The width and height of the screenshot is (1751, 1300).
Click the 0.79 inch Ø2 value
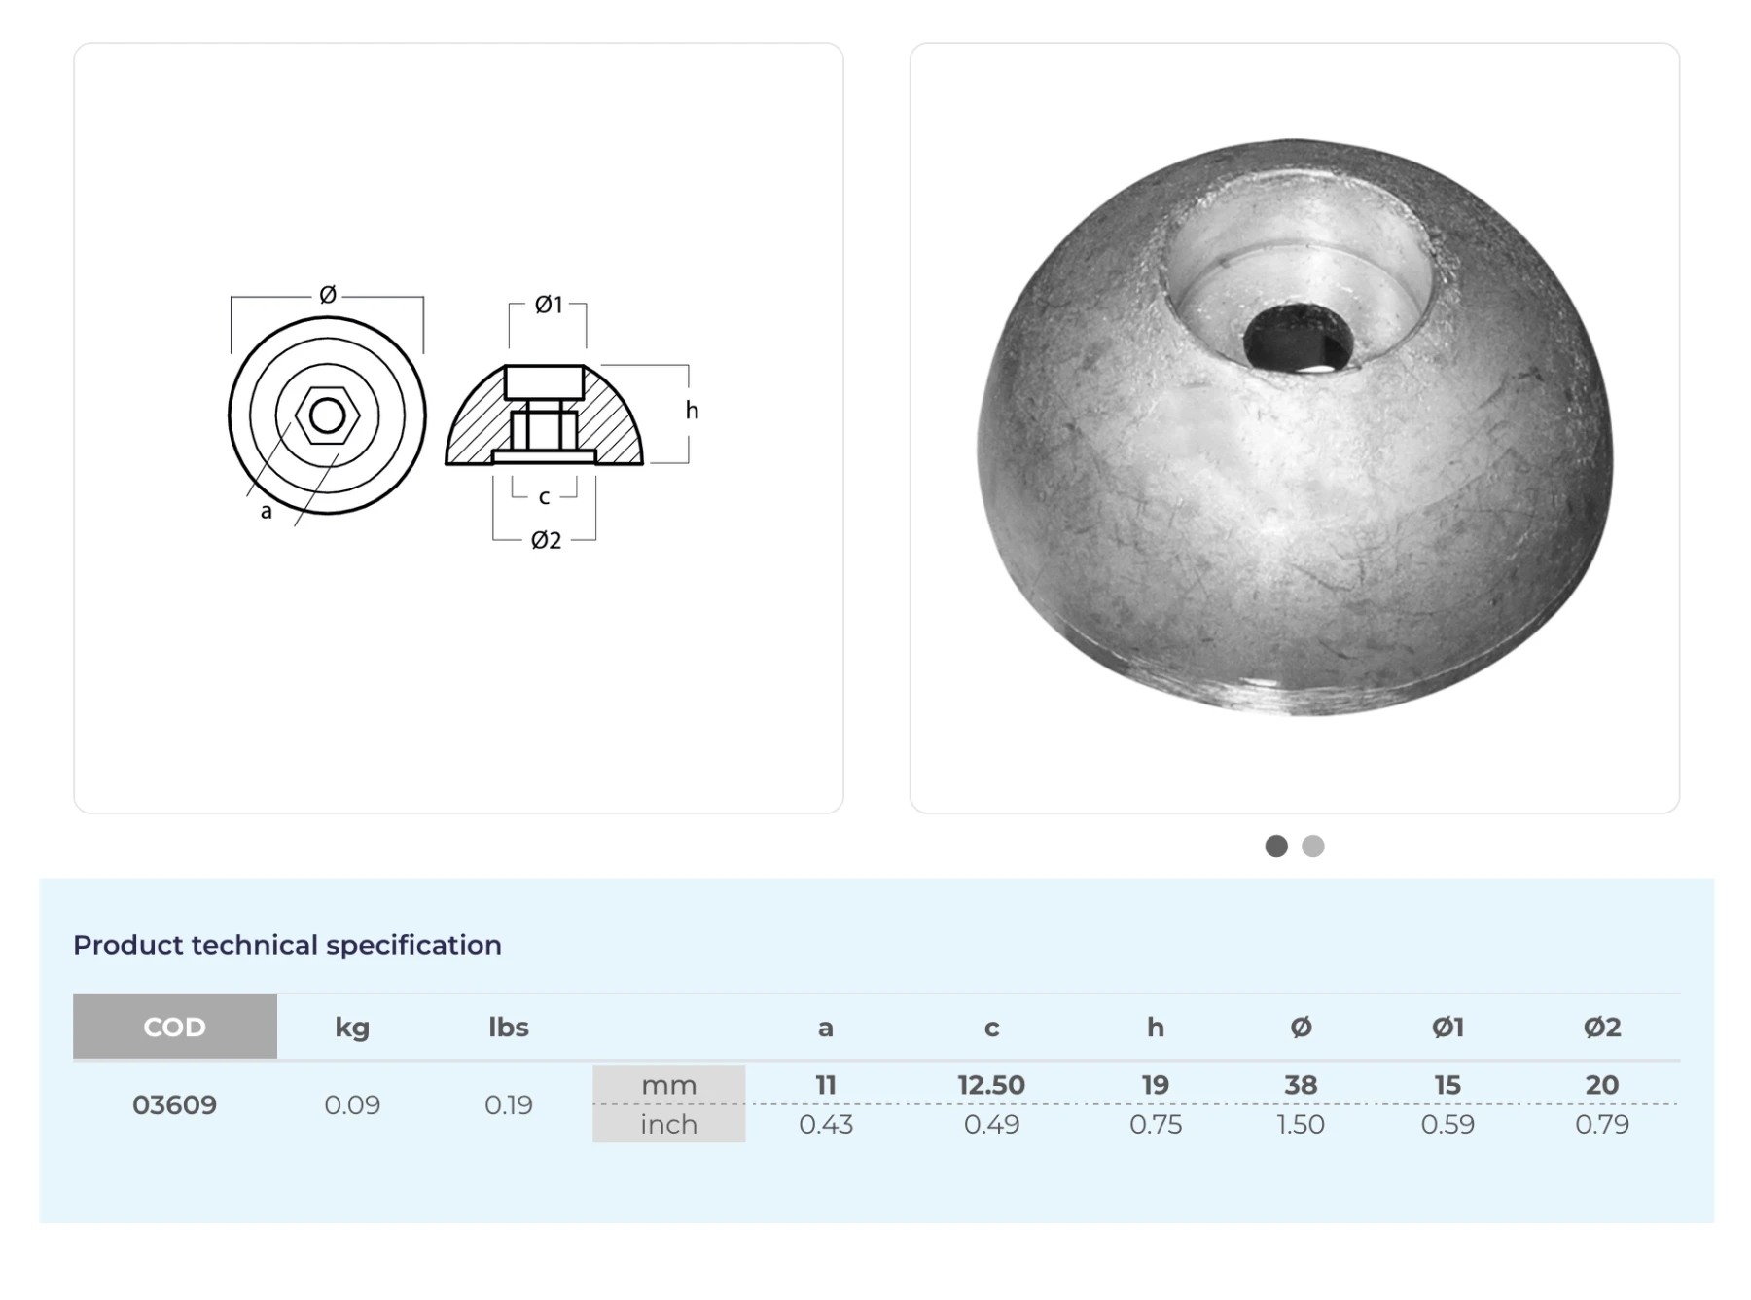pyautogui.click(x=1602, y=1124)
